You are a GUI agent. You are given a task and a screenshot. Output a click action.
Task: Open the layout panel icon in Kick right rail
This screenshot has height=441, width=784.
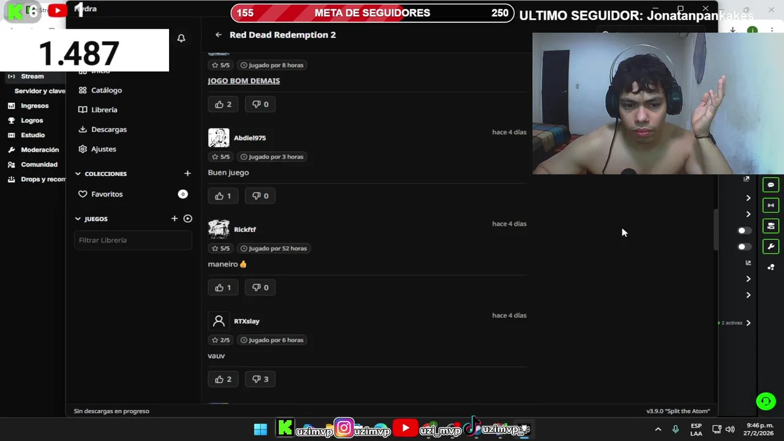(x=771, y=226)
